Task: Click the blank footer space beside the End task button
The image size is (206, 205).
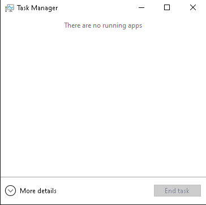Action: pos(105,191)
